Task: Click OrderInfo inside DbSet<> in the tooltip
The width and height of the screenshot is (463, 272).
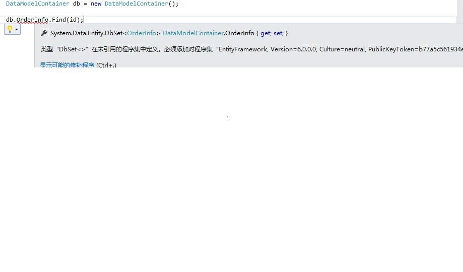Action: point(142,33)
